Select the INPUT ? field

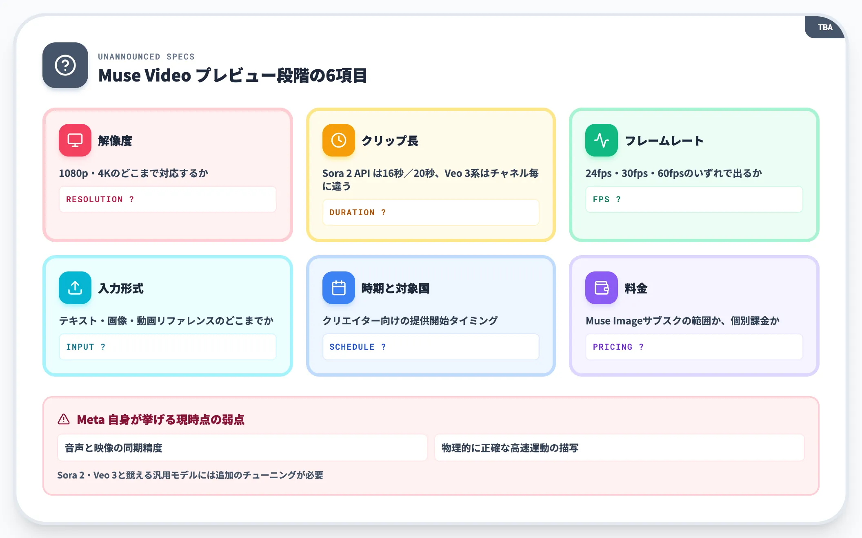point(168,347)
